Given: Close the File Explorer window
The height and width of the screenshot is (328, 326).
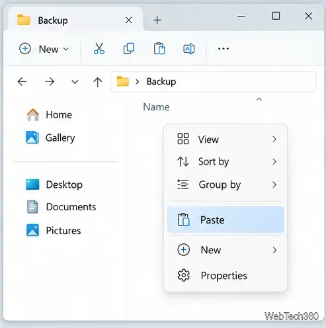Looking at the screenshot, I should point(308,16).
